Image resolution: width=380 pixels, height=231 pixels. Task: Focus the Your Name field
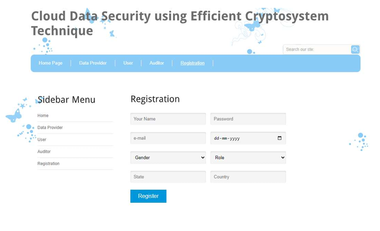click(x=168, y=119)
